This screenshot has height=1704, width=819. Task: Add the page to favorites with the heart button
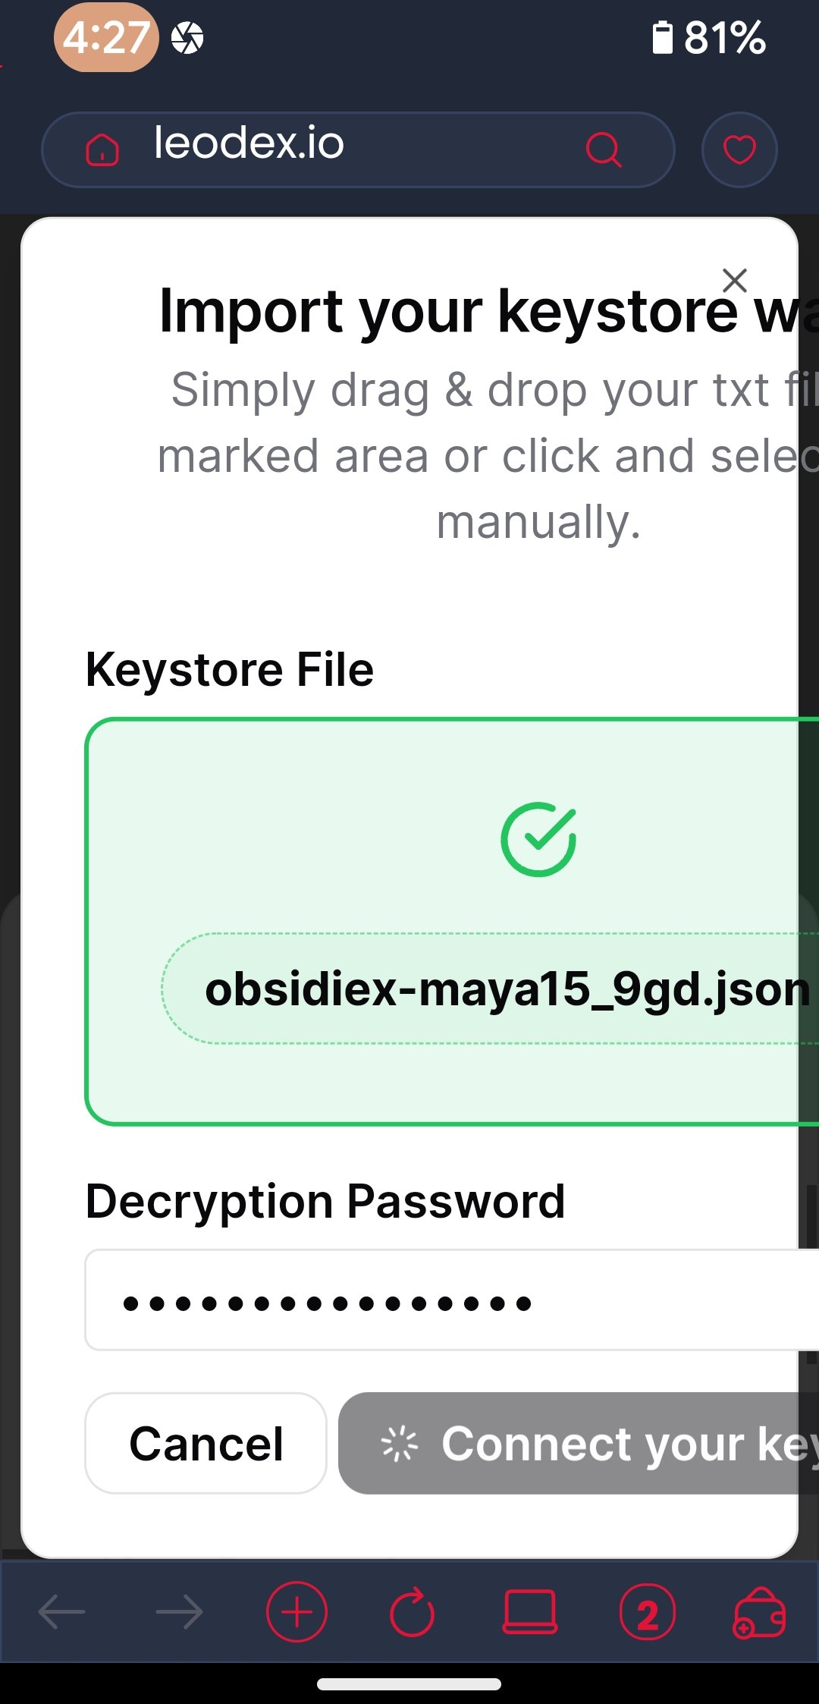pos(739,149)
